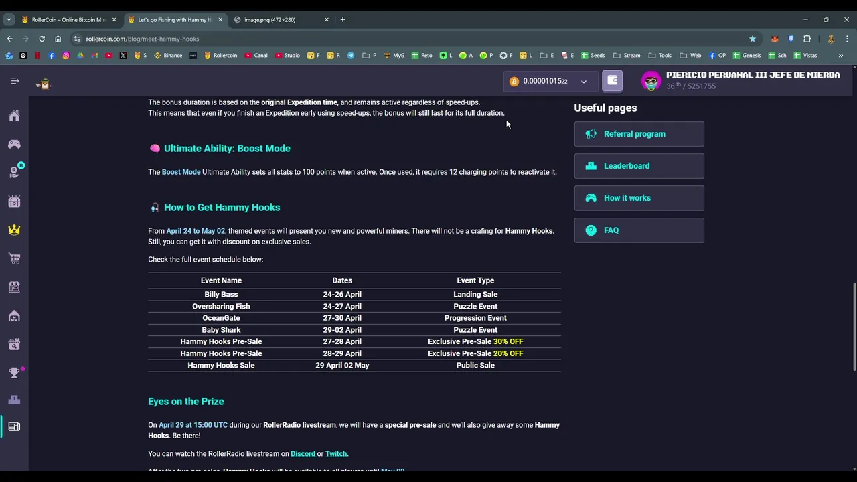Open the storage warehouse icon in the sidebar

[14, 315]
